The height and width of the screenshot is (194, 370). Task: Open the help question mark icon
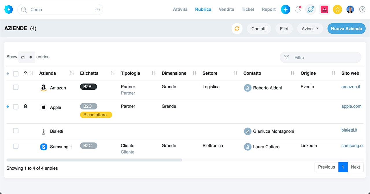pos(362,10)
